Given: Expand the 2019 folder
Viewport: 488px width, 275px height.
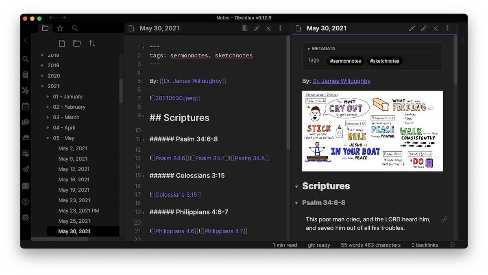Looking at the screenshot, I should [42, 65].
